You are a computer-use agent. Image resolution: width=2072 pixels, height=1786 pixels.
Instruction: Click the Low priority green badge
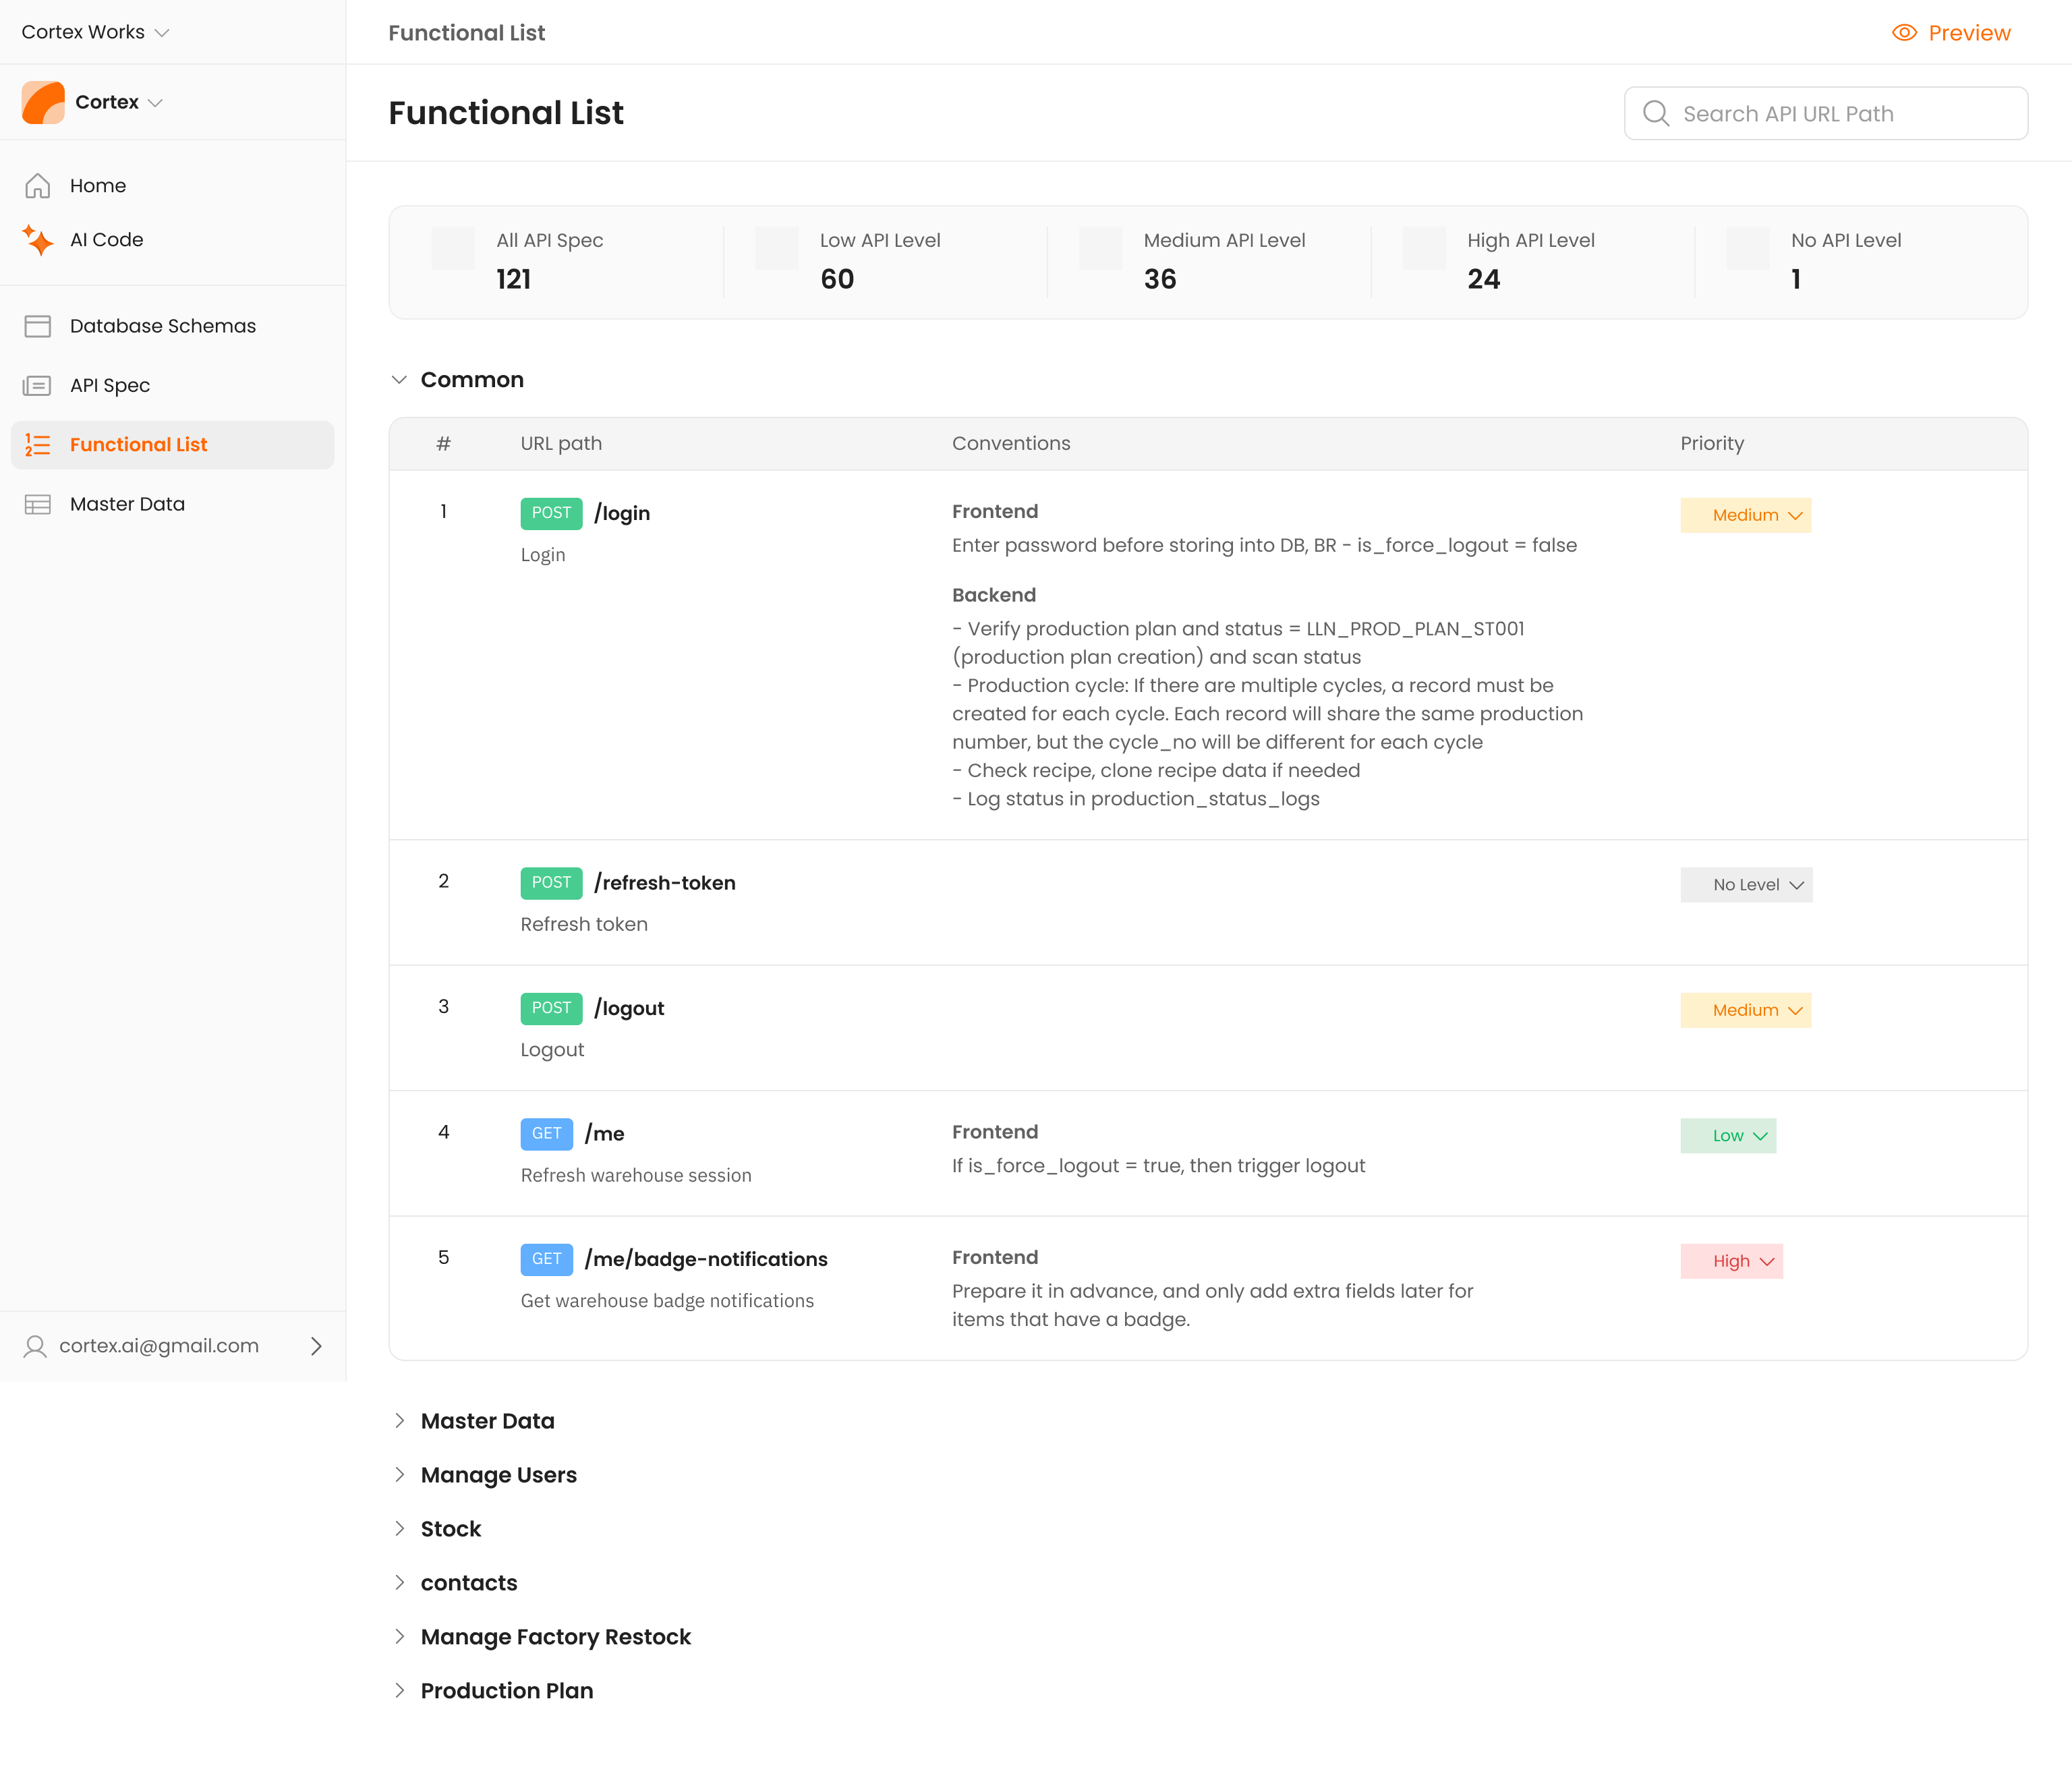click(x=1728, y=1136)
